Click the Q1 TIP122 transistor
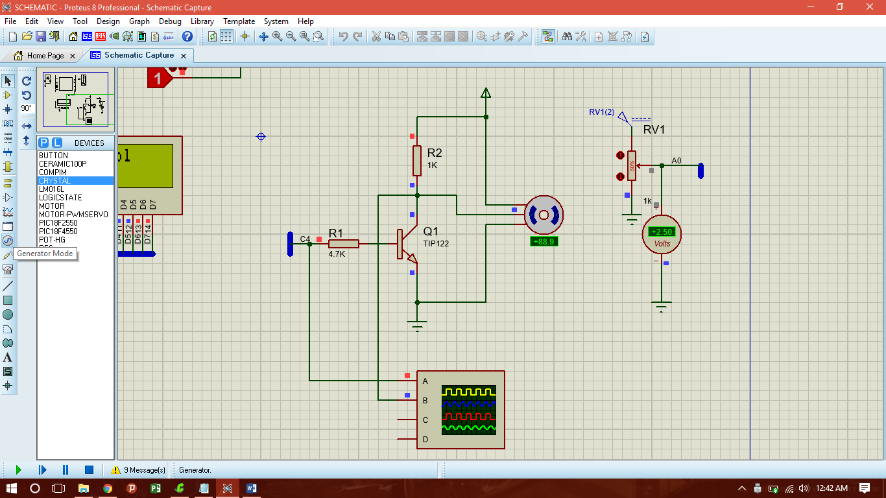The width and height of the screenshot is (886, 498). point(408,245)
